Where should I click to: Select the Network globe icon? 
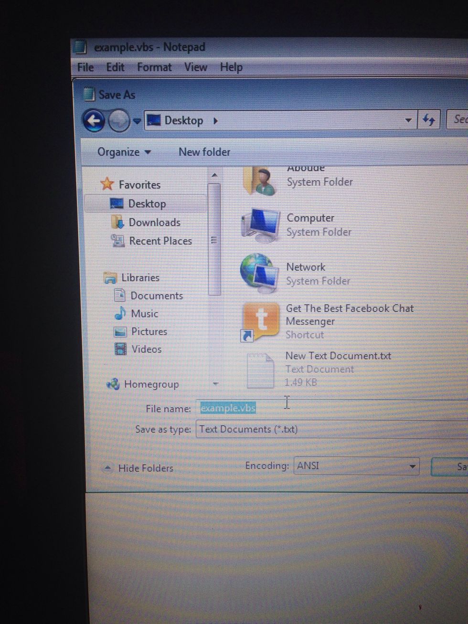pyautogui.click(x=259, y=273)
